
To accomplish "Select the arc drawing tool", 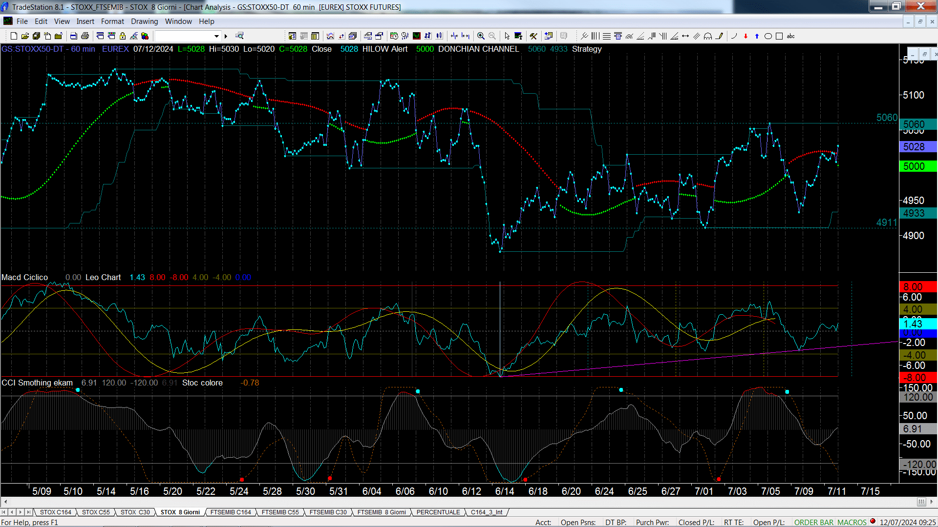I will pyautogui.click(x=734, y=36).
